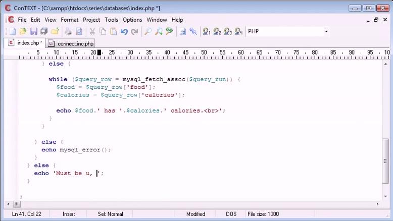The width and height of the screenshot is (393, 221).
Task: Click the horizontal scrollbar thumb
Action: (17, 204)
